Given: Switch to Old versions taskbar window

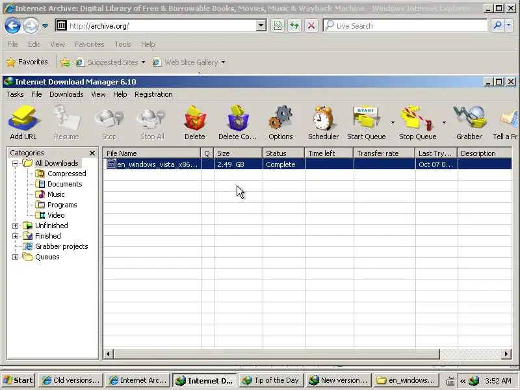Looking at the screenshot, I should [x=71, y=380].
